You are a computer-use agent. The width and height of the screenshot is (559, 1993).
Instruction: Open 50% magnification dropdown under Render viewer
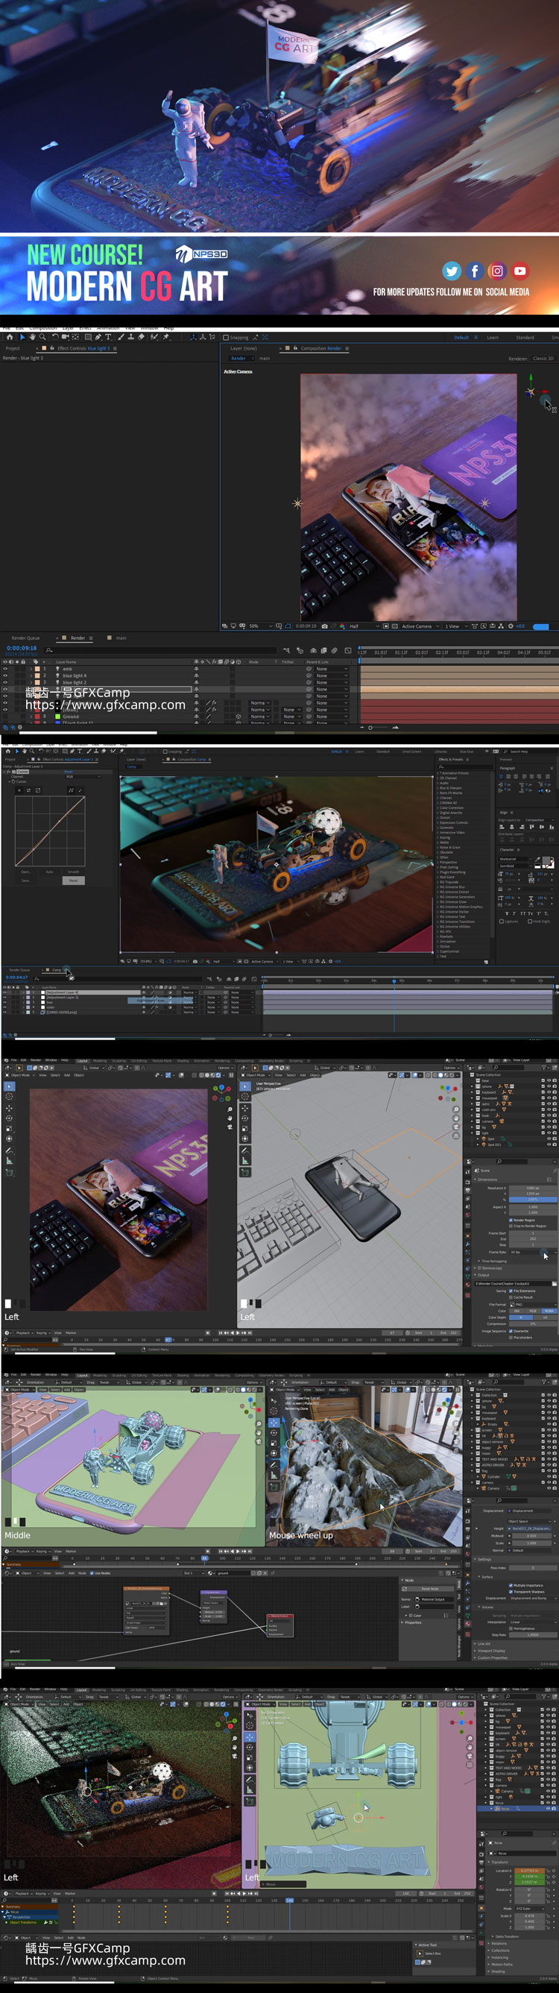(261, 626)
